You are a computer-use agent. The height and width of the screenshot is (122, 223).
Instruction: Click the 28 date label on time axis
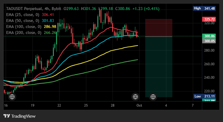[x=112, y=105]
